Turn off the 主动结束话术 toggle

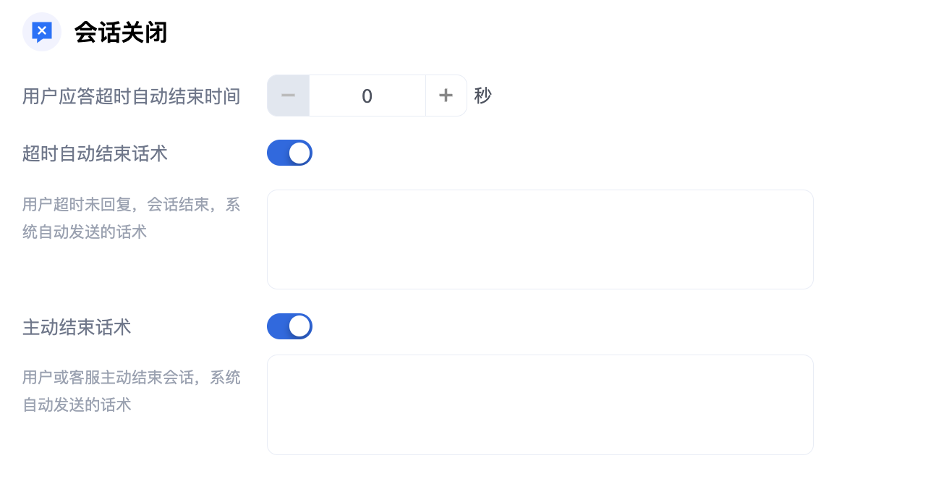tap(289, 326)
